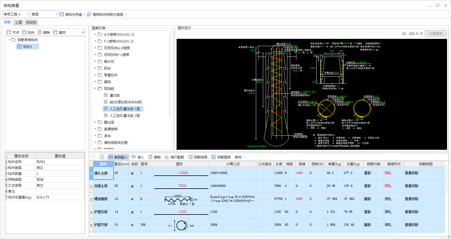This screenshot has height=239, width=451.
Task: Switch to the 钢筋 tab
Action: tap(7, 22)
